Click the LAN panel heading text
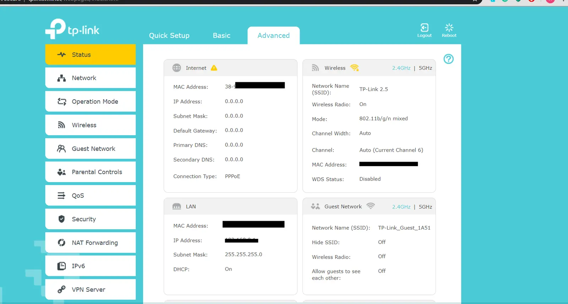568x304 pixels. click(x=191, y=207)
